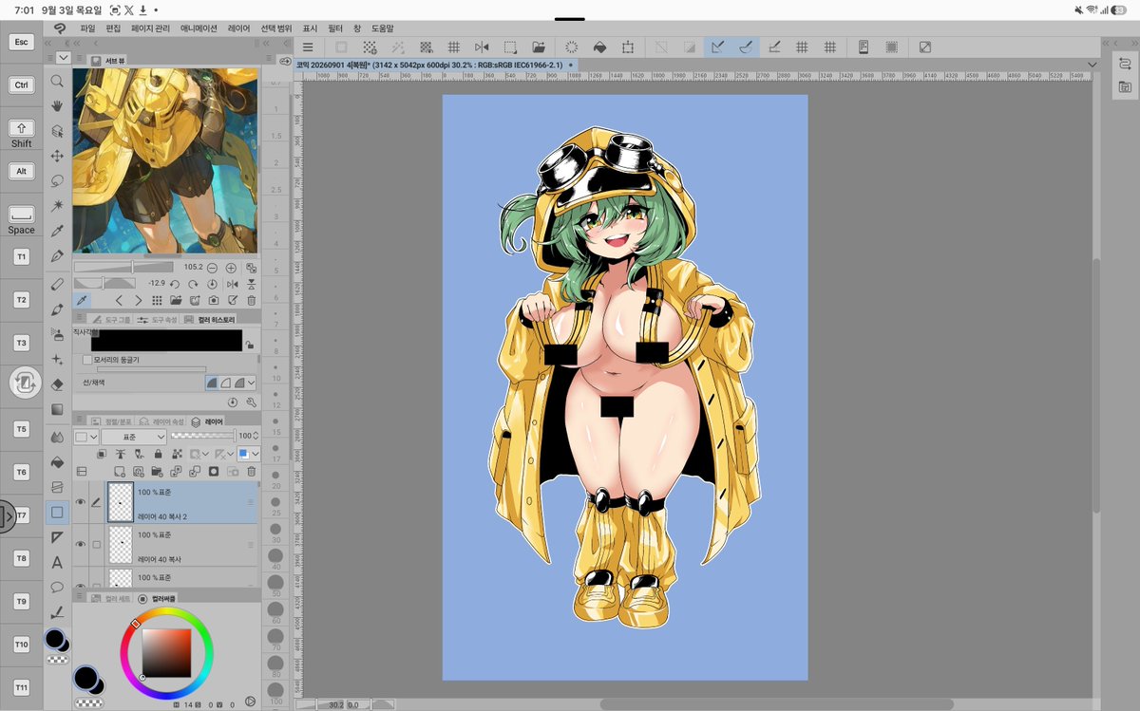Select the Lasso selection tool
This screenshot has height=711, width=1140.
tap(57, 180)
